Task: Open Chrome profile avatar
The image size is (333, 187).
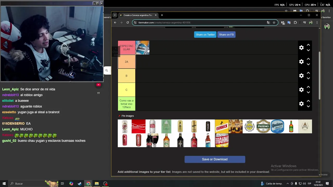Action: click(311, 23)
